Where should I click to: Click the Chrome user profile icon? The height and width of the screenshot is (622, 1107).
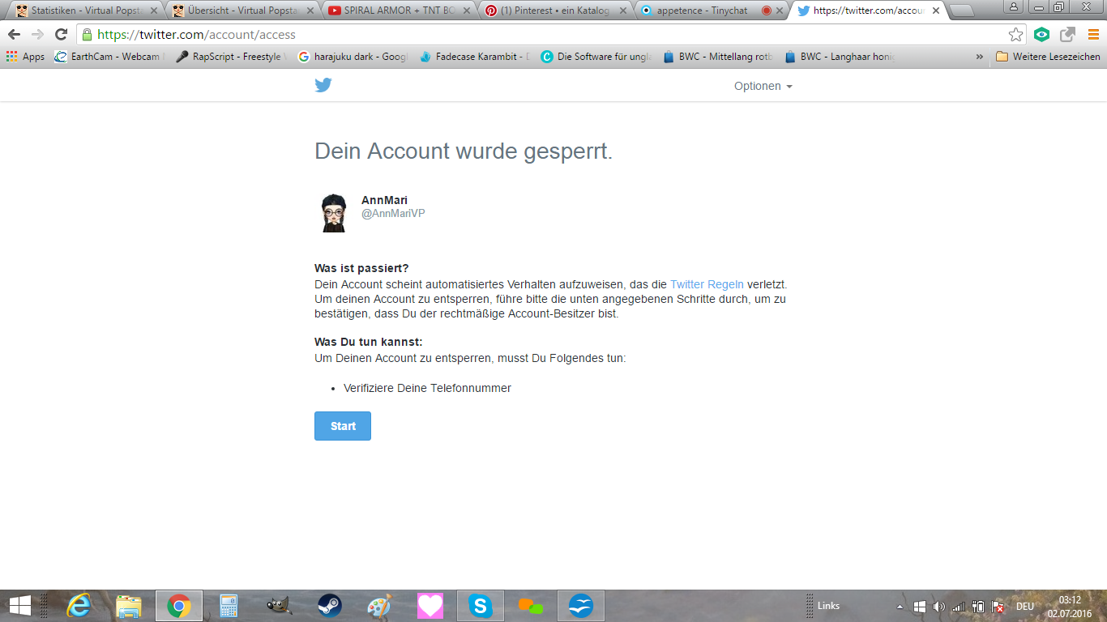click(1014, 7)
